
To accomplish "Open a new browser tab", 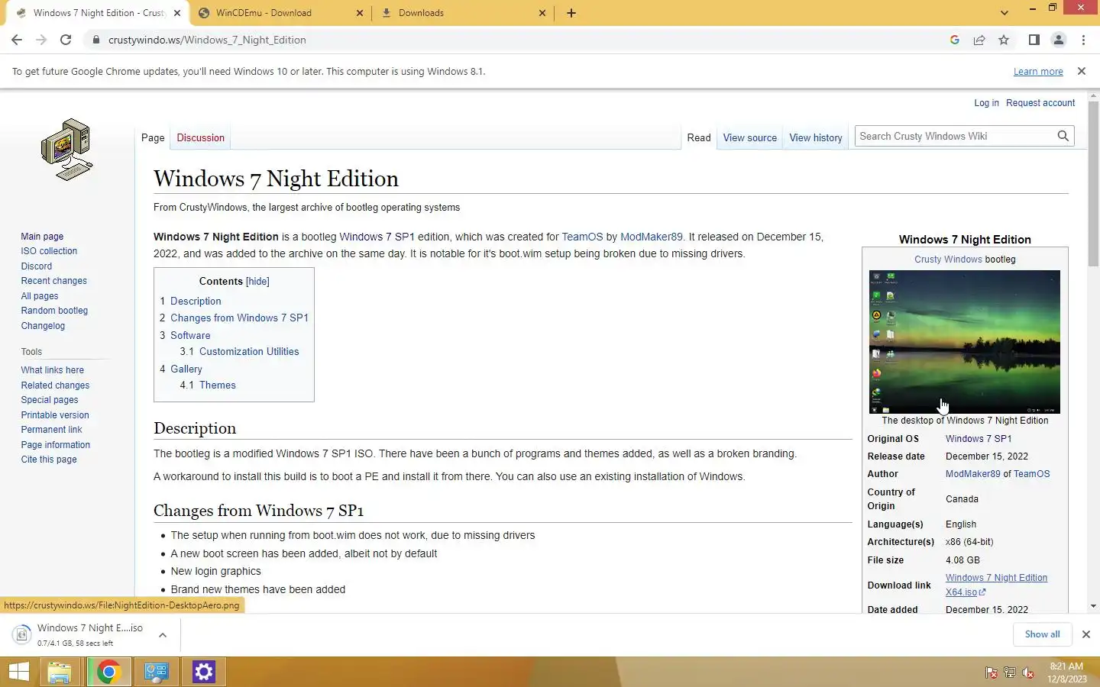I will [571, 12].
